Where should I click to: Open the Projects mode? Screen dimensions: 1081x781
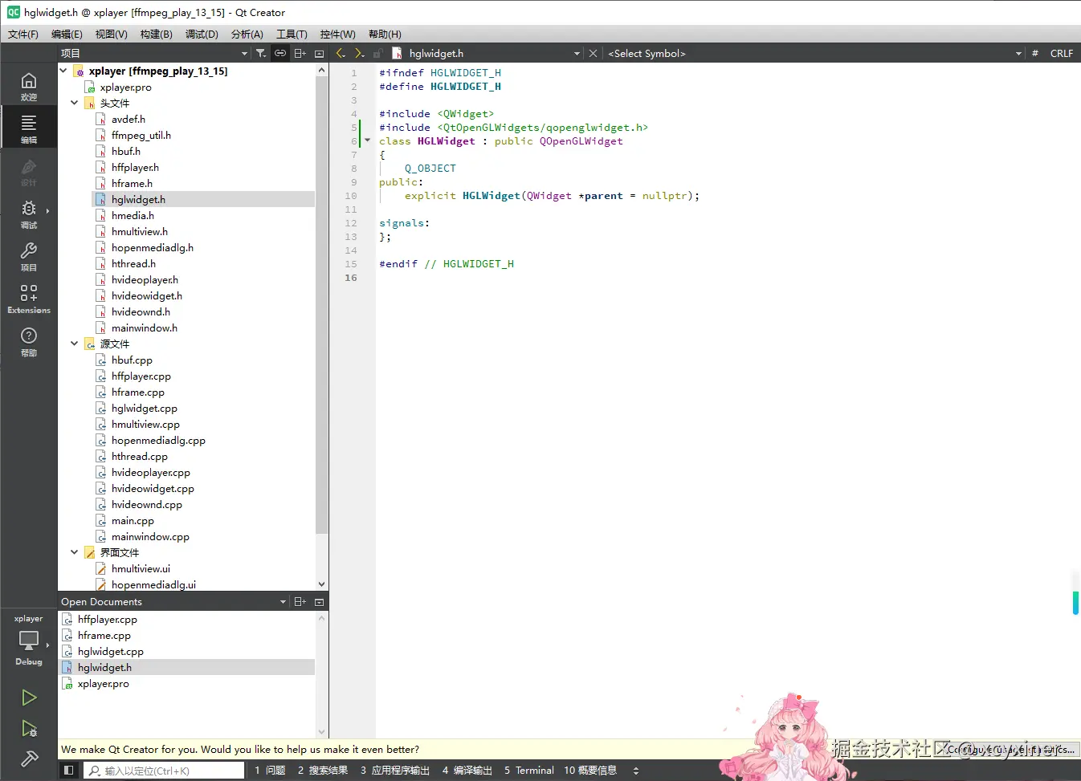click(x=29, y=256)
